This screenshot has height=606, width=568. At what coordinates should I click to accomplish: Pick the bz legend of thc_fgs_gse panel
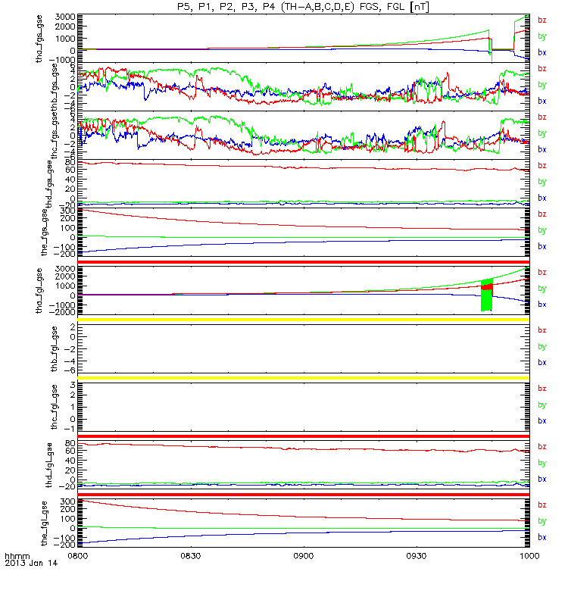[542, 117]
